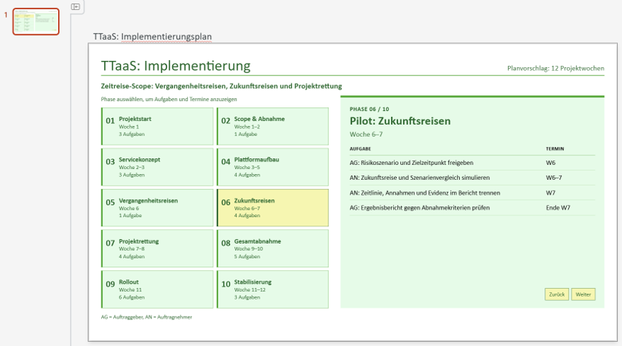Click task 'AN: Zeitlinie, Annahmen und Evidenz'
Image resolution: width=622 pixels, height=346 pixels.
point(425,193)
